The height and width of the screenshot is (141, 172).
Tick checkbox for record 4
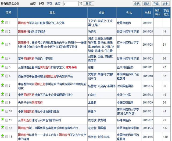pos(6,58)
